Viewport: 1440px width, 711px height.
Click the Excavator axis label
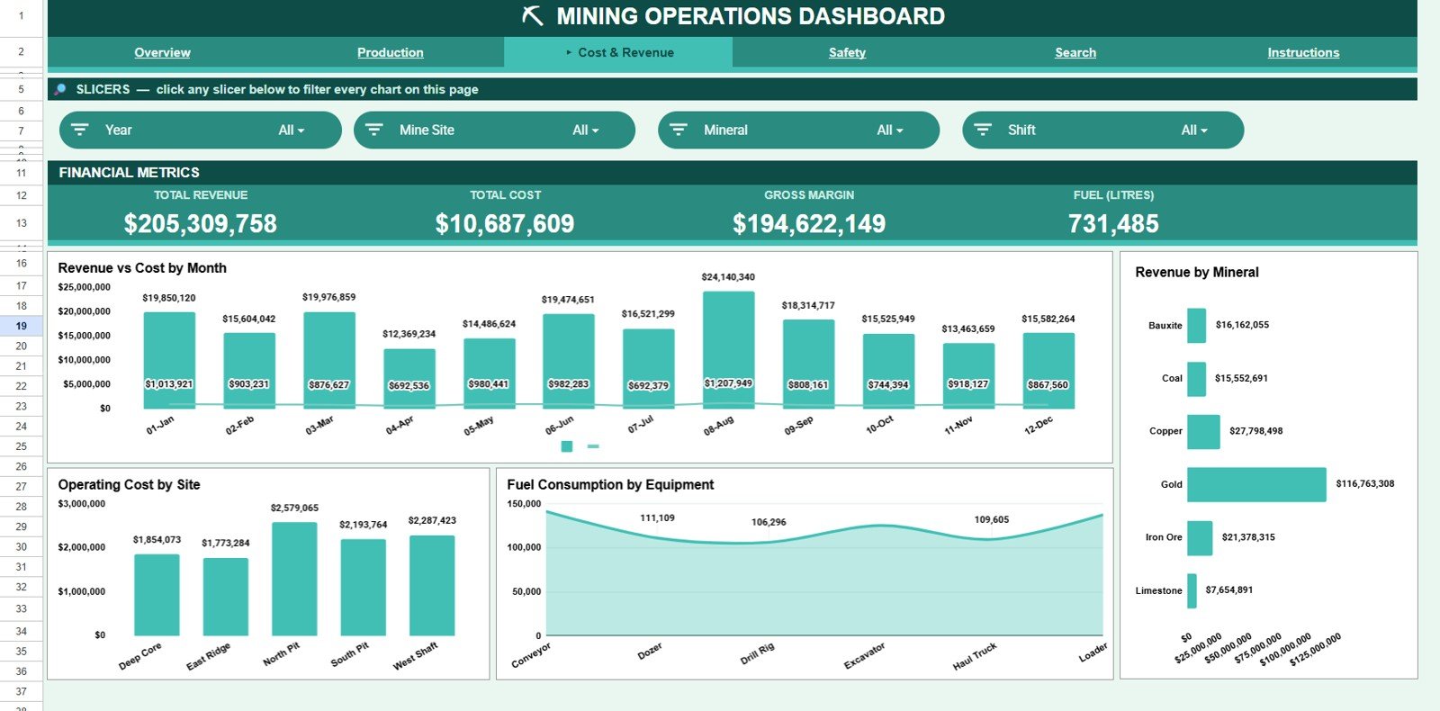tap(864, 655)
